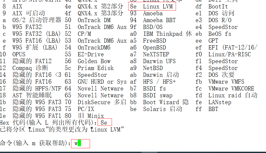This screenshot has width=266, height=153.
Task: Click the "Amoeba BBT" partition type
Action: pyautogui.click(x=159, y=20)
